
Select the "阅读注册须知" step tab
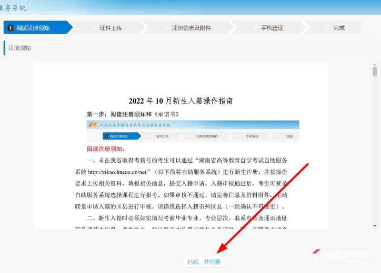click(33, 28)
